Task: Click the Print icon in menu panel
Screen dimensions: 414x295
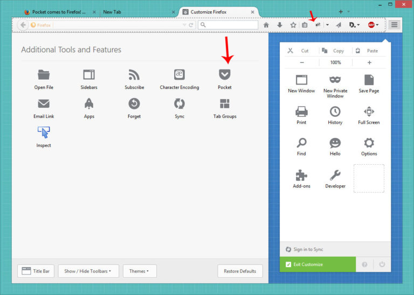Action: 301,112
